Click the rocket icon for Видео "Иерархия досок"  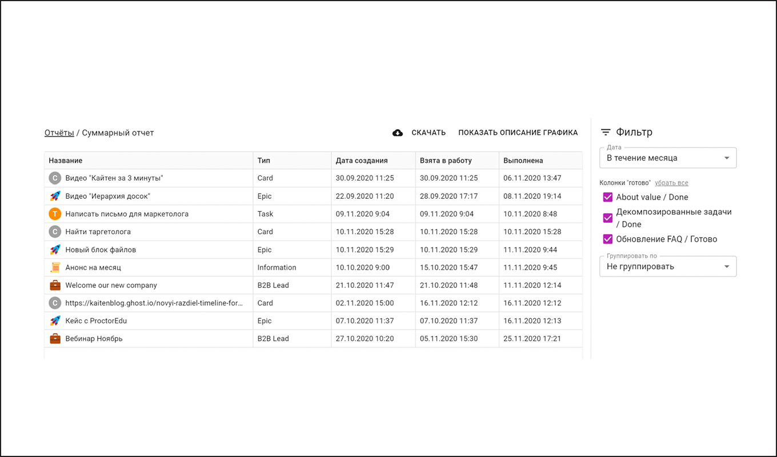pos(55,196)
